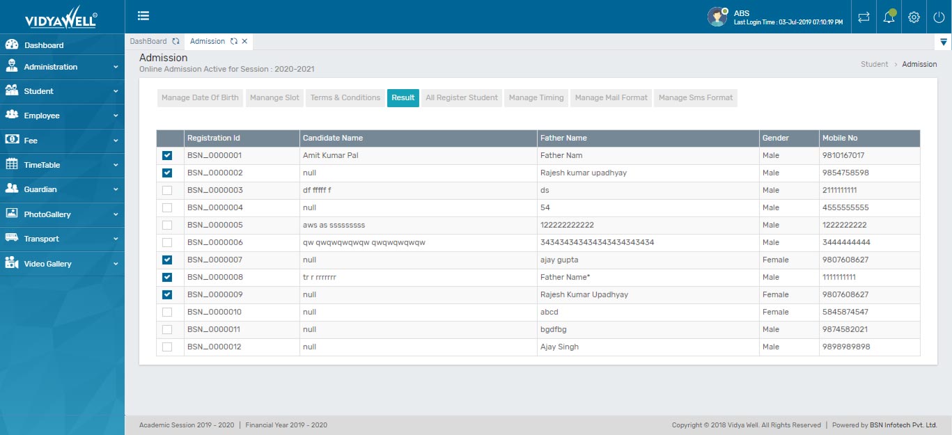Click mobile number 9898989898
This screenshot has height=435, width=952.
click(845, 347)
